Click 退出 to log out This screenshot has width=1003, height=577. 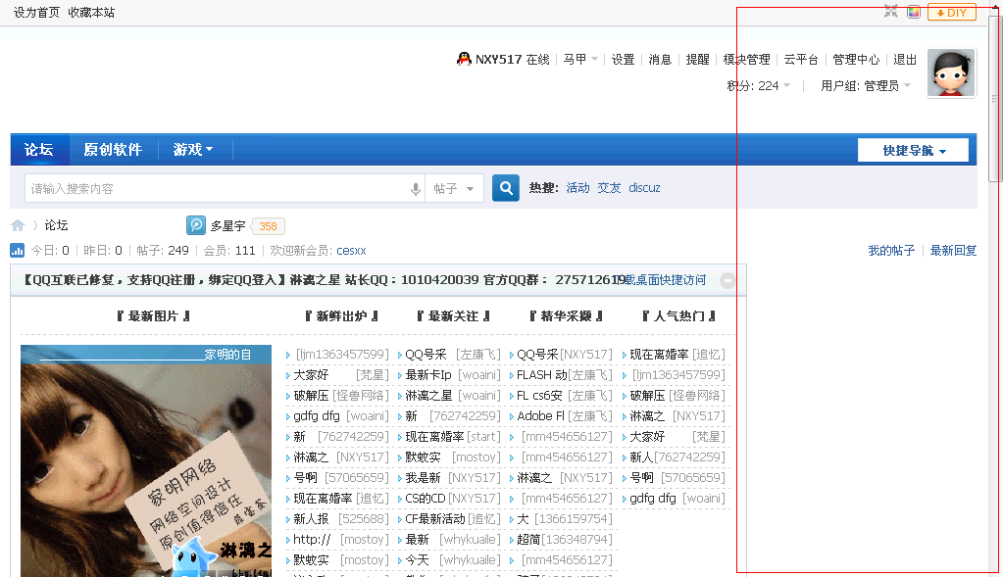click(905, 60)
